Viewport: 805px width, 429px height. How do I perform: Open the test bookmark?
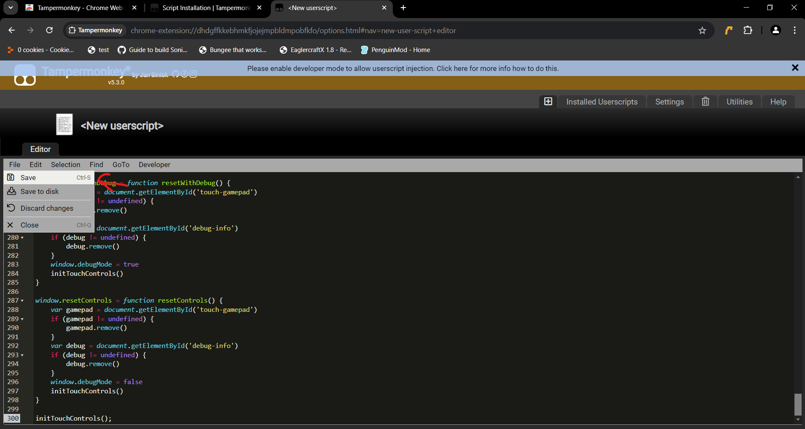(98, 50)
